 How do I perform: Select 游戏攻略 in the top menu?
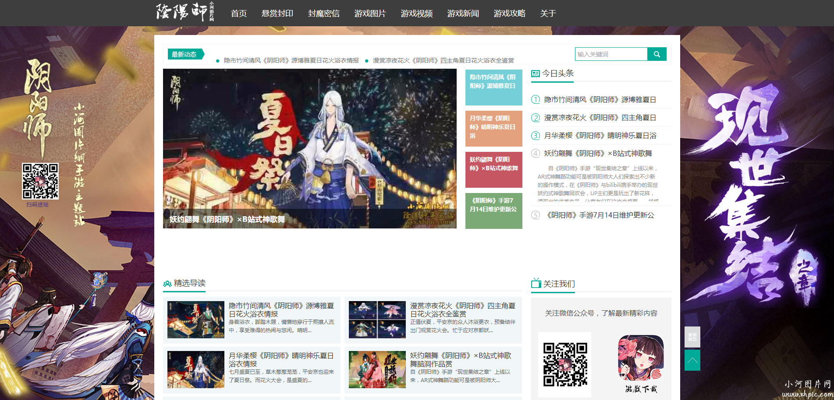click(x=510, y=14)
